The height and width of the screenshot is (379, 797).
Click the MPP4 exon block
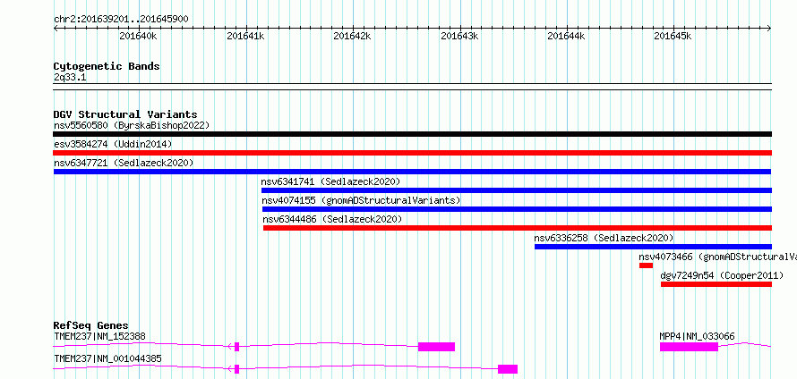tap(690, 347)
